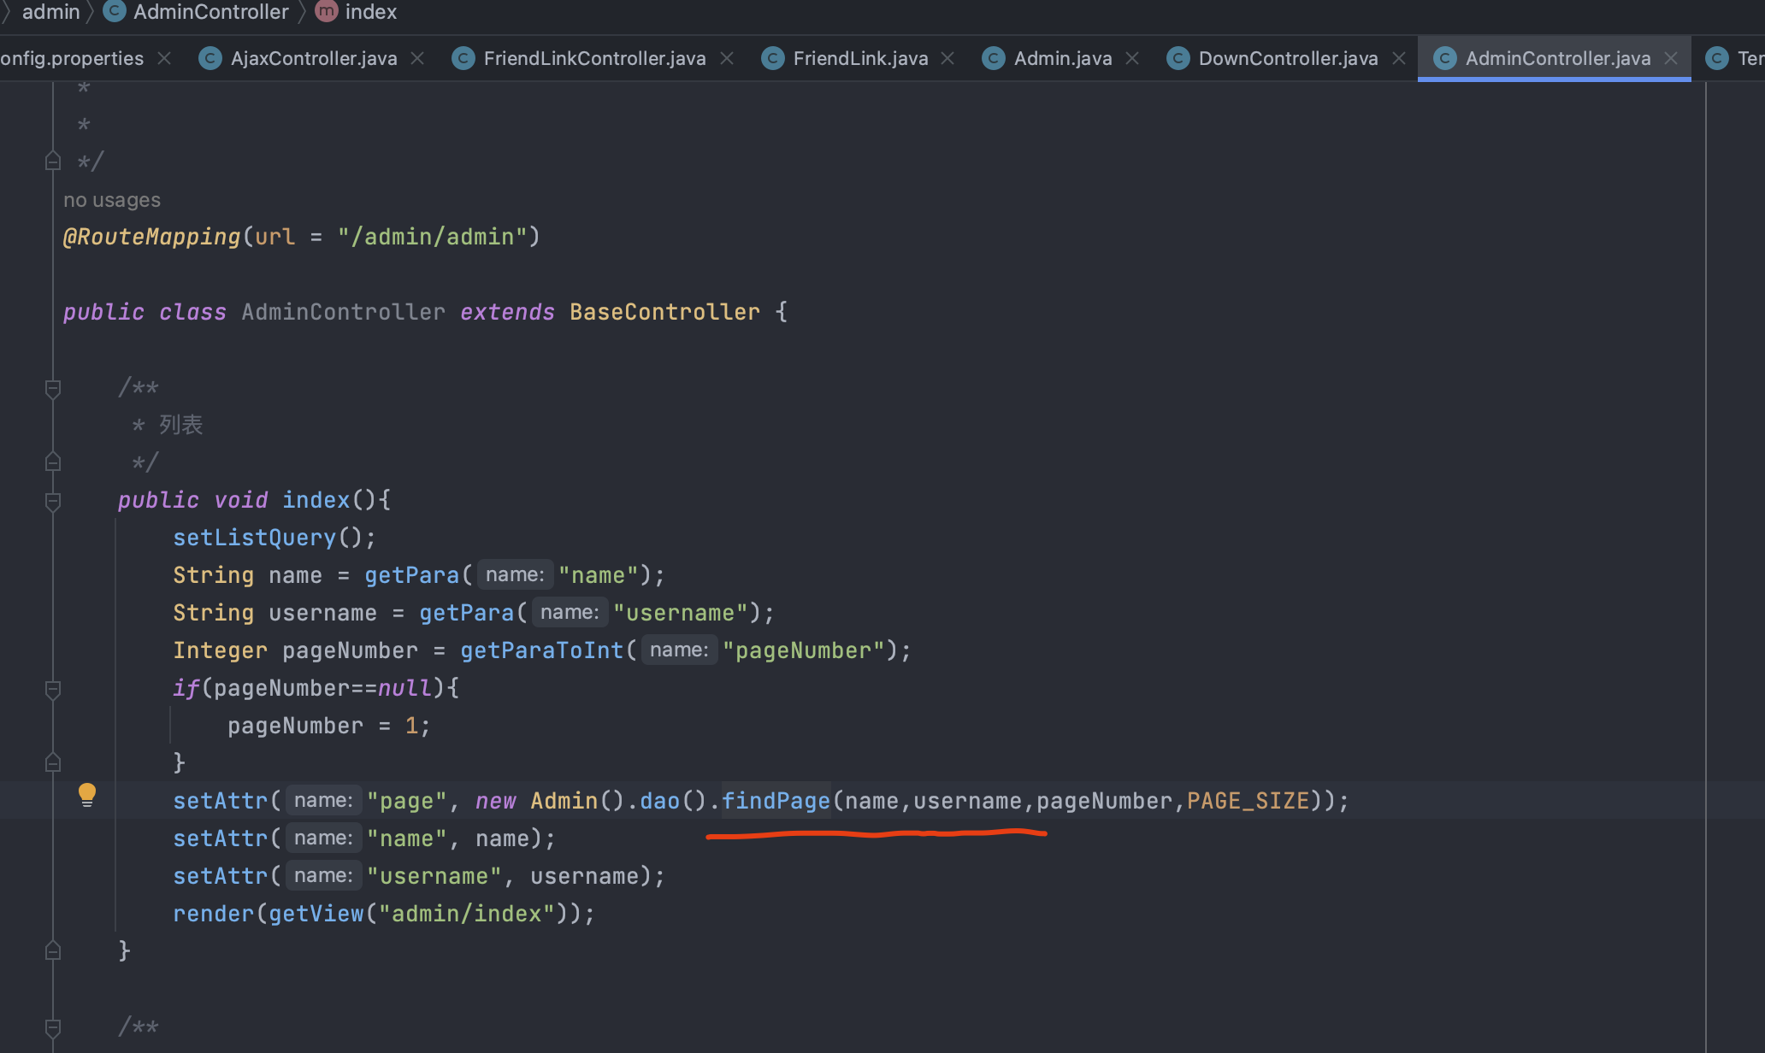Viewport: 1765px width, 1053px height.
Task: Close the AdminController.java tab
Action: click(1671, 58)
